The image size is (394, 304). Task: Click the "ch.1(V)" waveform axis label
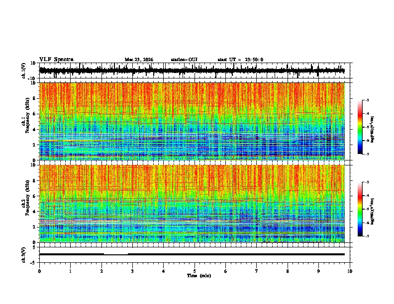(x=24, y=71)
